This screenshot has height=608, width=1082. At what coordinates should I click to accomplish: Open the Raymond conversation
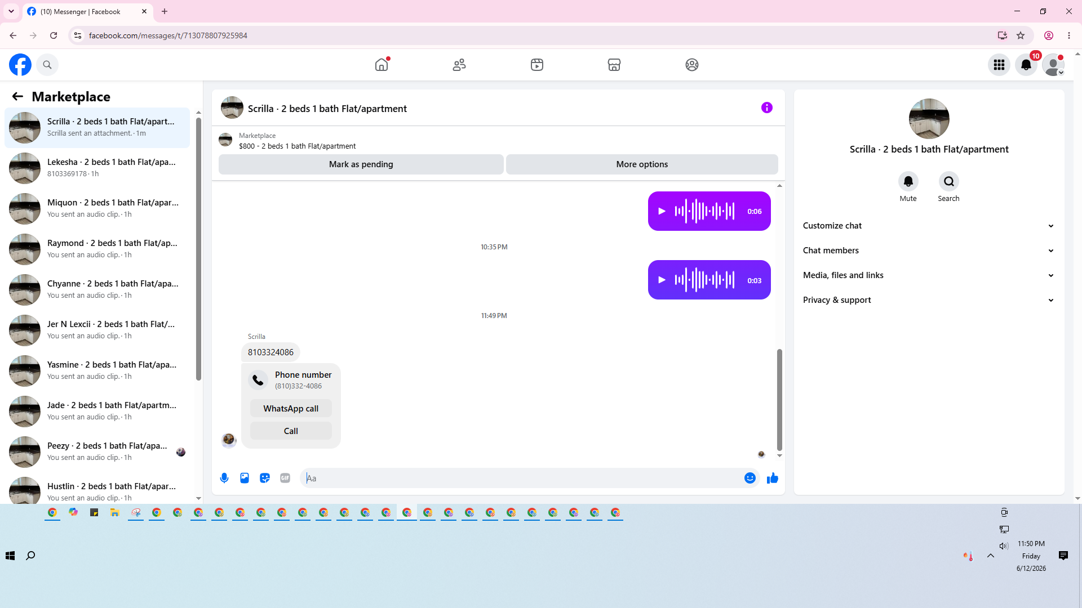97,249
